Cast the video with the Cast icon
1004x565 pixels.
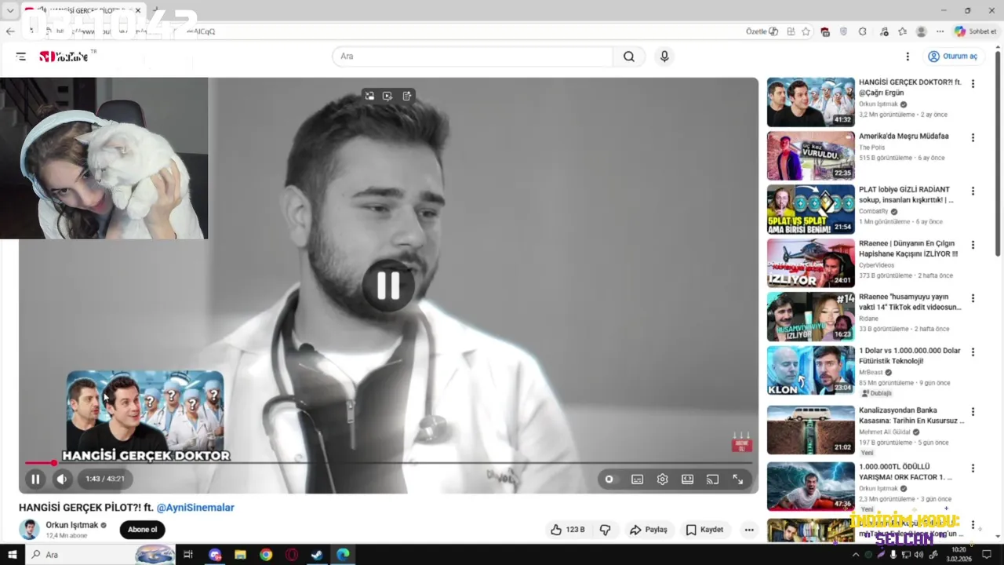[x=712, y=479]
